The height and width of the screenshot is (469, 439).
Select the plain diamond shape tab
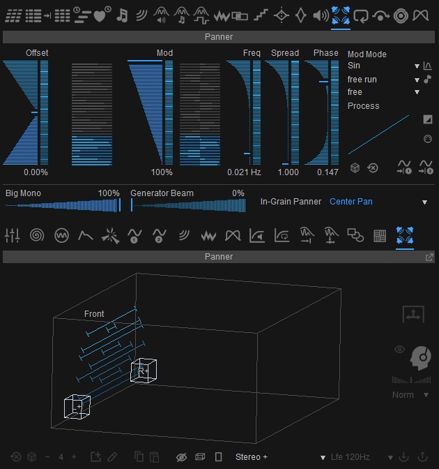[301, 15]
